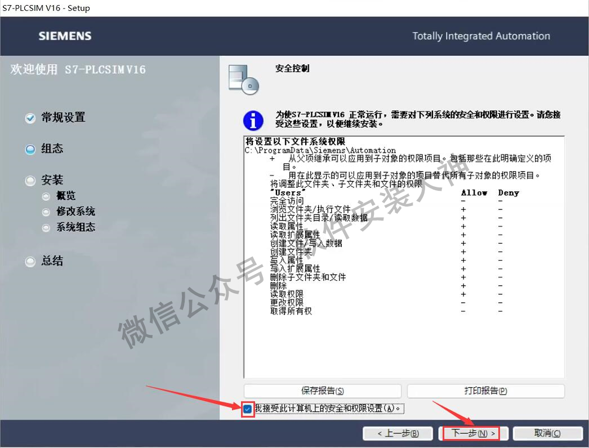Screen dimensions: 589x448
Task: Click the 下一步(N) next button
Action: pos(472,433)
